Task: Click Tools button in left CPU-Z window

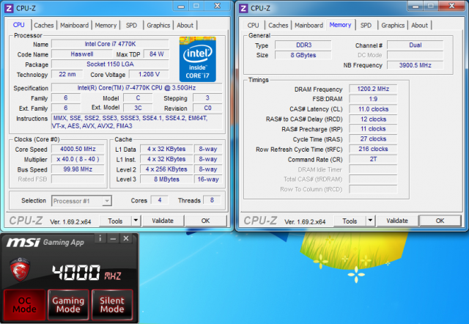Action: (x=115, y=221)
